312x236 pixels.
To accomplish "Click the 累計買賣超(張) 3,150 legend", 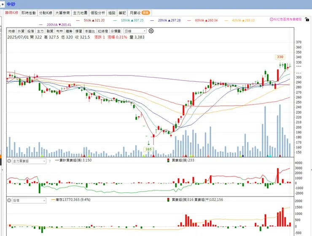I will pyautogui.click(x=73, y=160).
